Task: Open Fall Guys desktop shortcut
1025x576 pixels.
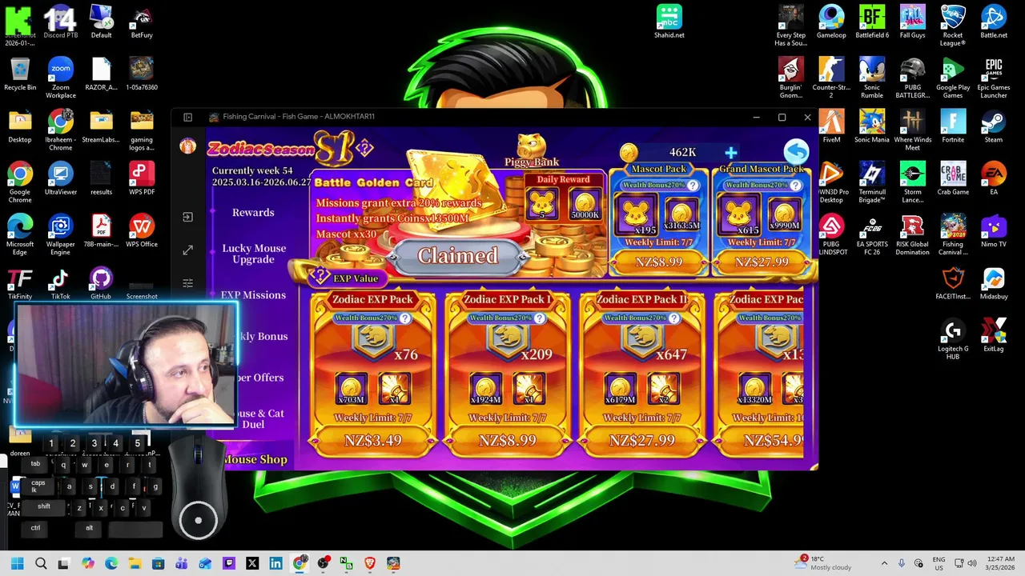Action: pyautogui.click(x=912, y=22)
